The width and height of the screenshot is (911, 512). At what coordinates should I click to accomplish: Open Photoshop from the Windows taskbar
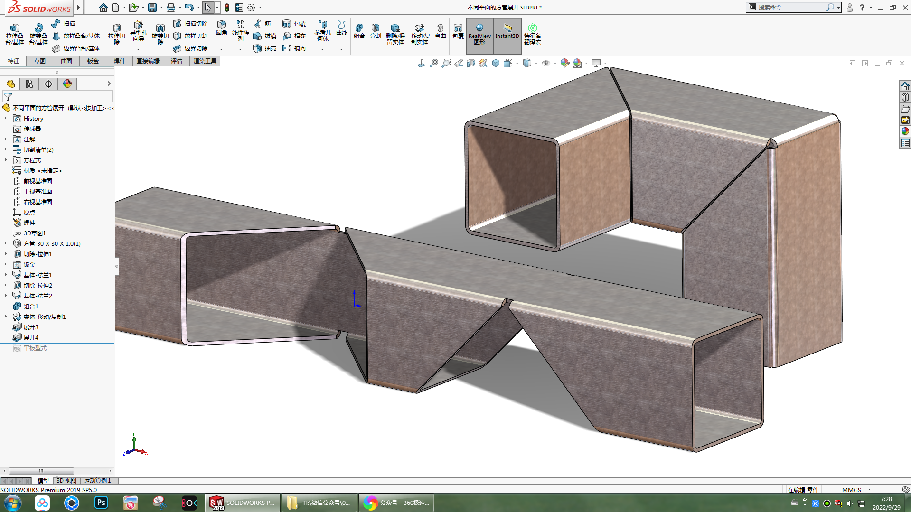101,503
